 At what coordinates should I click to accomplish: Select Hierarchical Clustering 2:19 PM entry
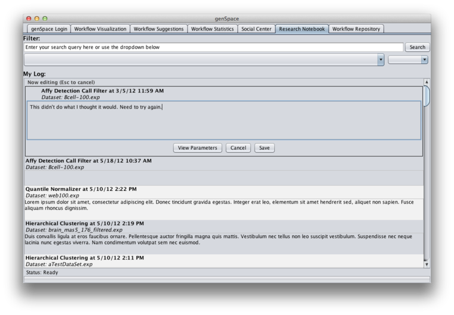click(224, 237)
